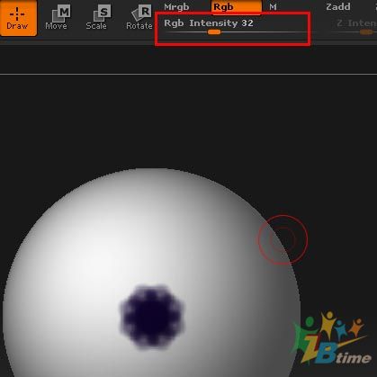The width and height of the screenshot is (377, 377).
Task: Select the Draw mode button
Action: coord(18,18)
